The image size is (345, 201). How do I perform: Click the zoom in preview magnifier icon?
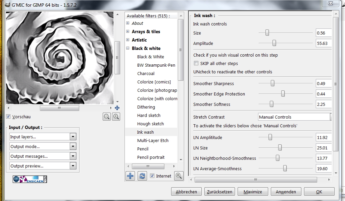point(116,117)
